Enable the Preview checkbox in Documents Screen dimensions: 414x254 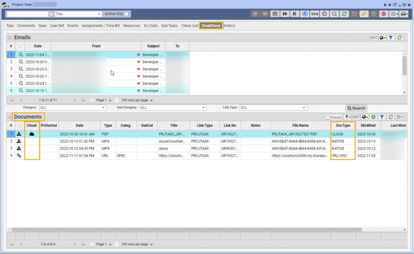[x=328, y=118]
